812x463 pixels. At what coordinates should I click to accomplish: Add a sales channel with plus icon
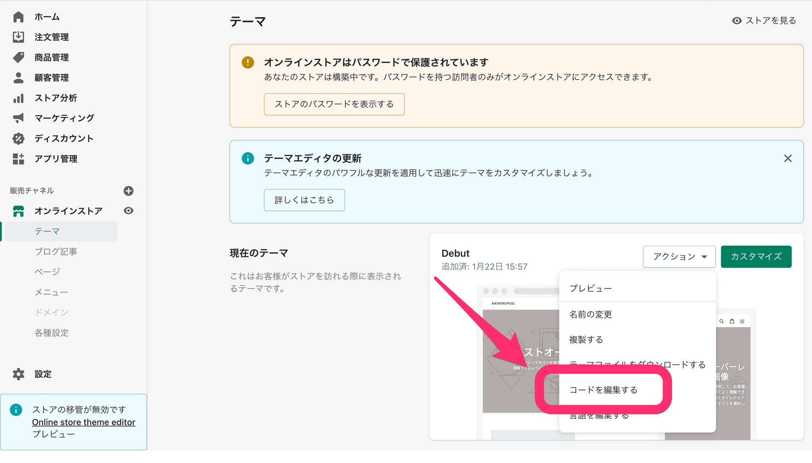tap(128, 191)
